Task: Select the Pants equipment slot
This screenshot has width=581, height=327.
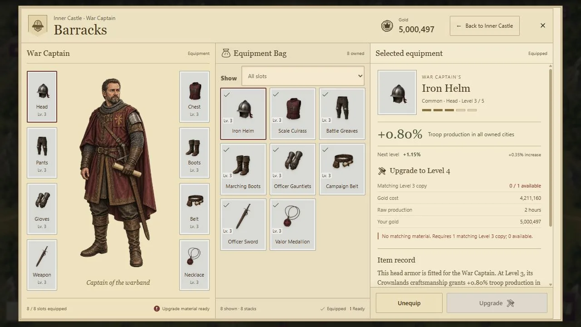Action: tap(42, 153)
